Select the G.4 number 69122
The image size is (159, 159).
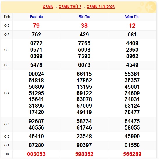click(84, 93)
